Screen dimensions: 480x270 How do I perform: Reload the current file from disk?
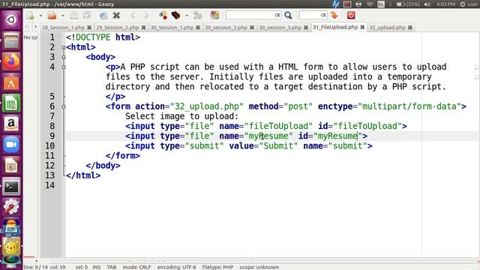pos(103,15)
